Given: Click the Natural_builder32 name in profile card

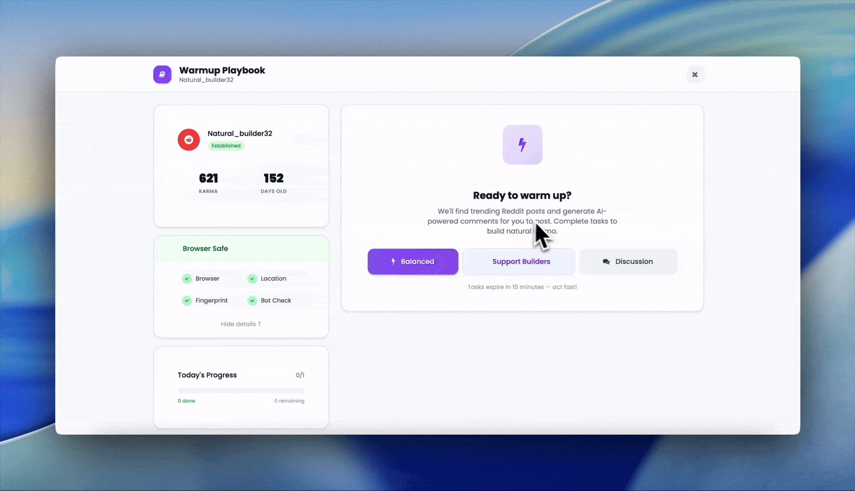Looking at the screenshot, I should click(x=240, y=133).
